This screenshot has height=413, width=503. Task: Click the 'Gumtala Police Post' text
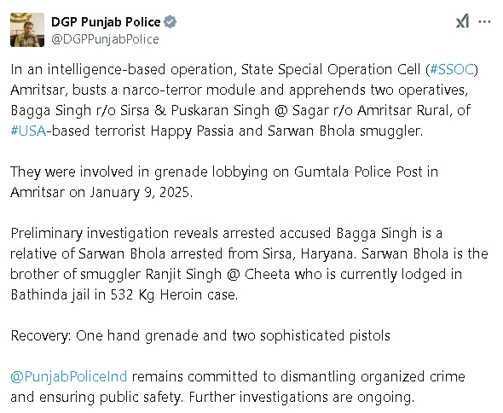[x=358, y=172]
